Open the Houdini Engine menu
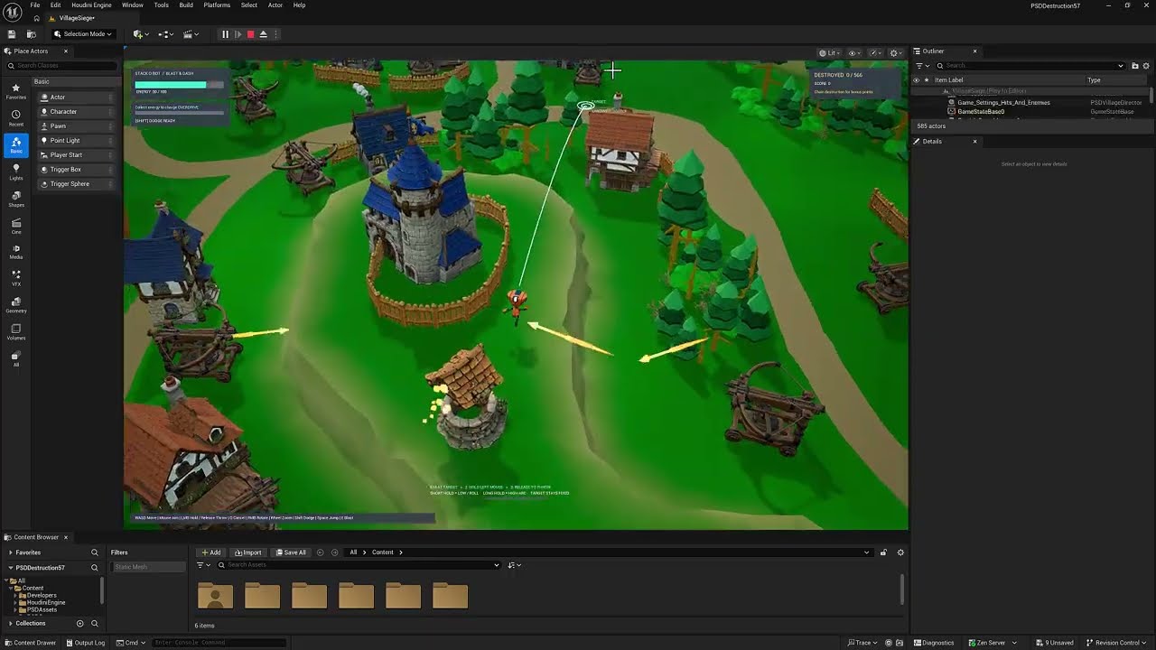The height and width of the screenshot is (650, 1156). (x=90, y=5)
